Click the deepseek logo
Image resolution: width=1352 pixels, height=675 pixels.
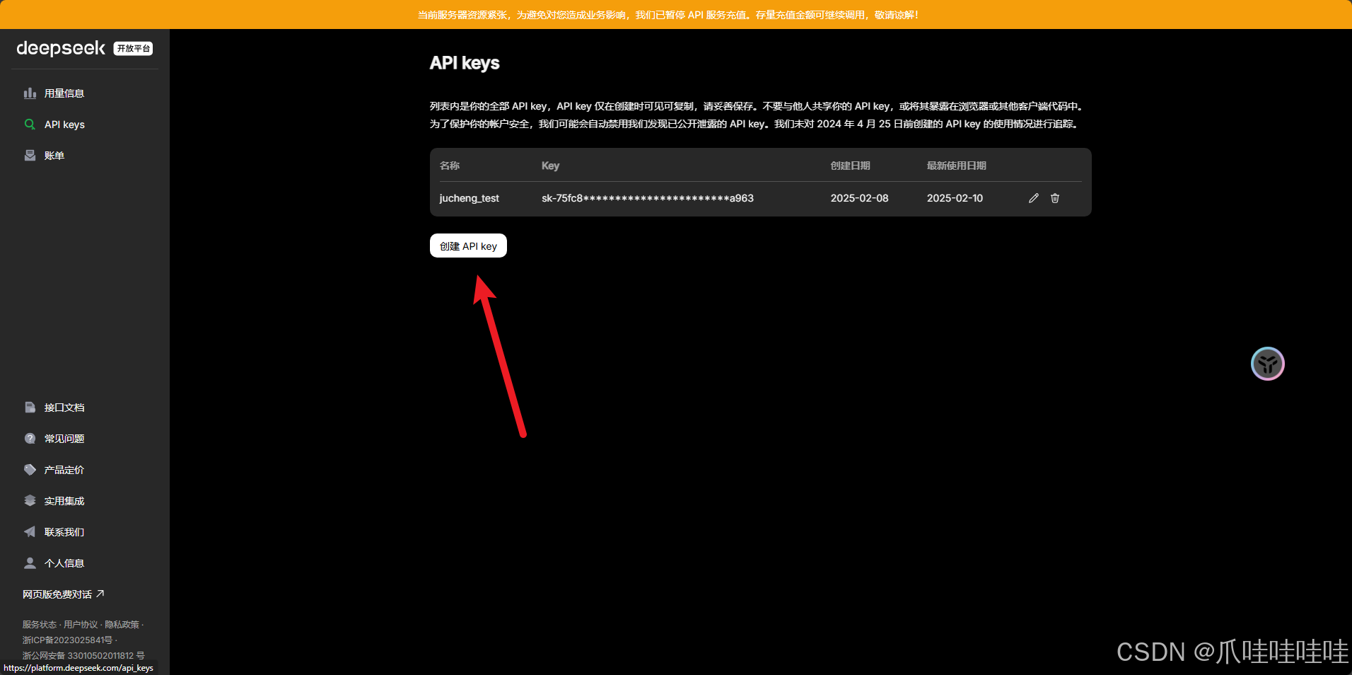(61, 48)
